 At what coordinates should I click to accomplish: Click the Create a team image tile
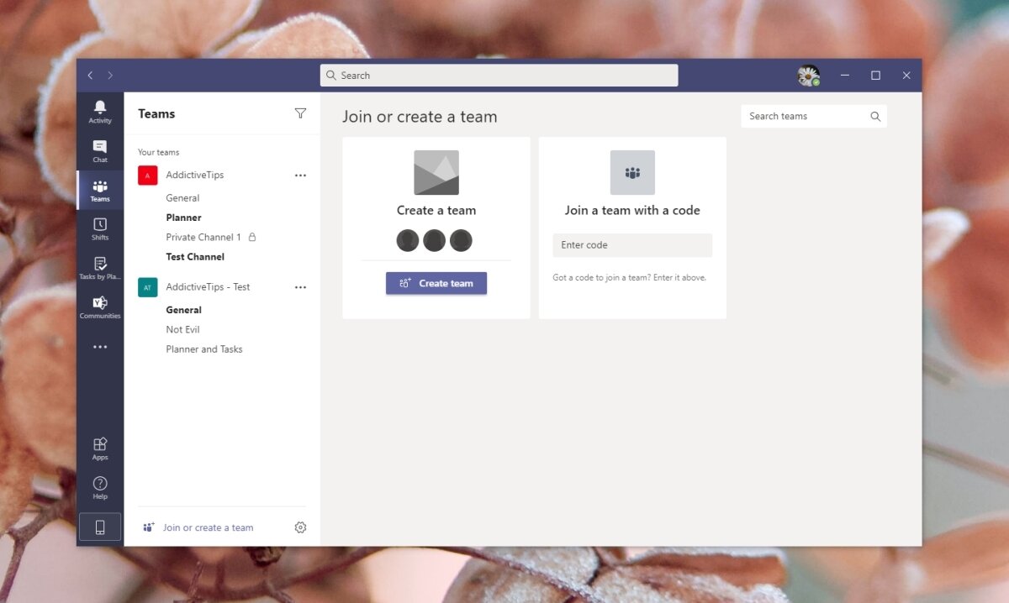point(436,173)
